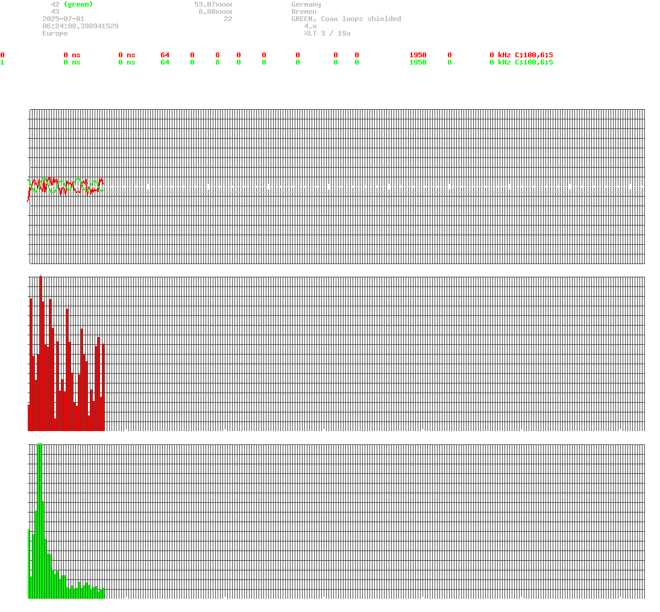Click the country label 'Germany'
This screenshot has height=612, width=660.
tap(306, 4)
